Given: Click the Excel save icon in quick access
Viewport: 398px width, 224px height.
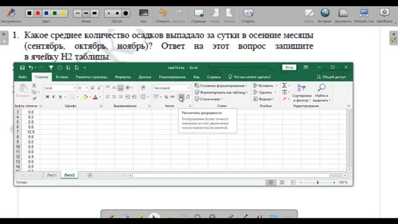Looking at the screenshot, I should coord(22,68).
